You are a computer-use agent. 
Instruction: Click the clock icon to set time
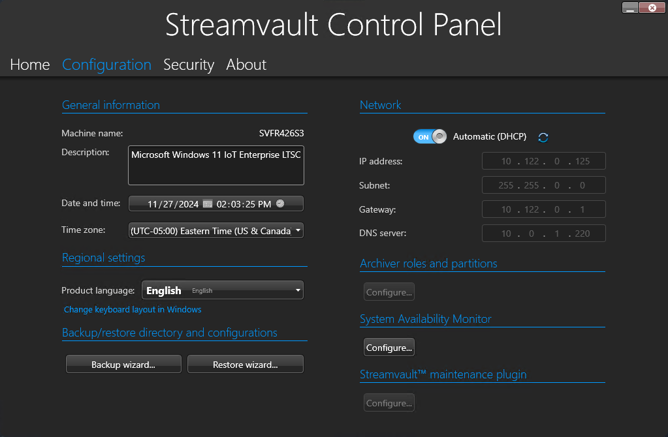point(280,203)
